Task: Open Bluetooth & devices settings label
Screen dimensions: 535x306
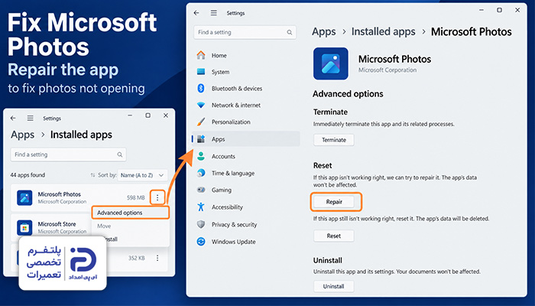Action: pos(237,89)
